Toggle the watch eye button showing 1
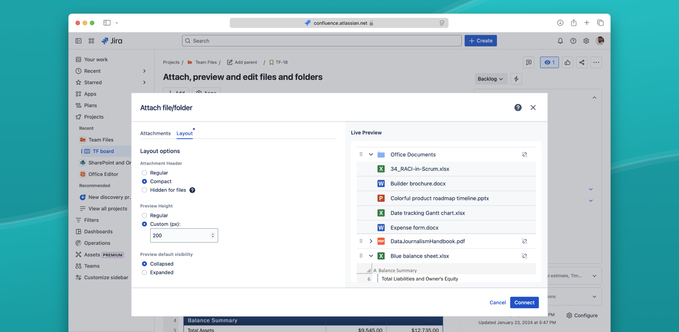 [x=549, y=62]
